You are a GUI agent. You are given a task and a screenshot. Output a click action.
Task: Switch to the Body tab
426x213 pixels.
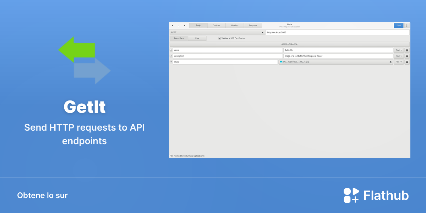point(198,26)
